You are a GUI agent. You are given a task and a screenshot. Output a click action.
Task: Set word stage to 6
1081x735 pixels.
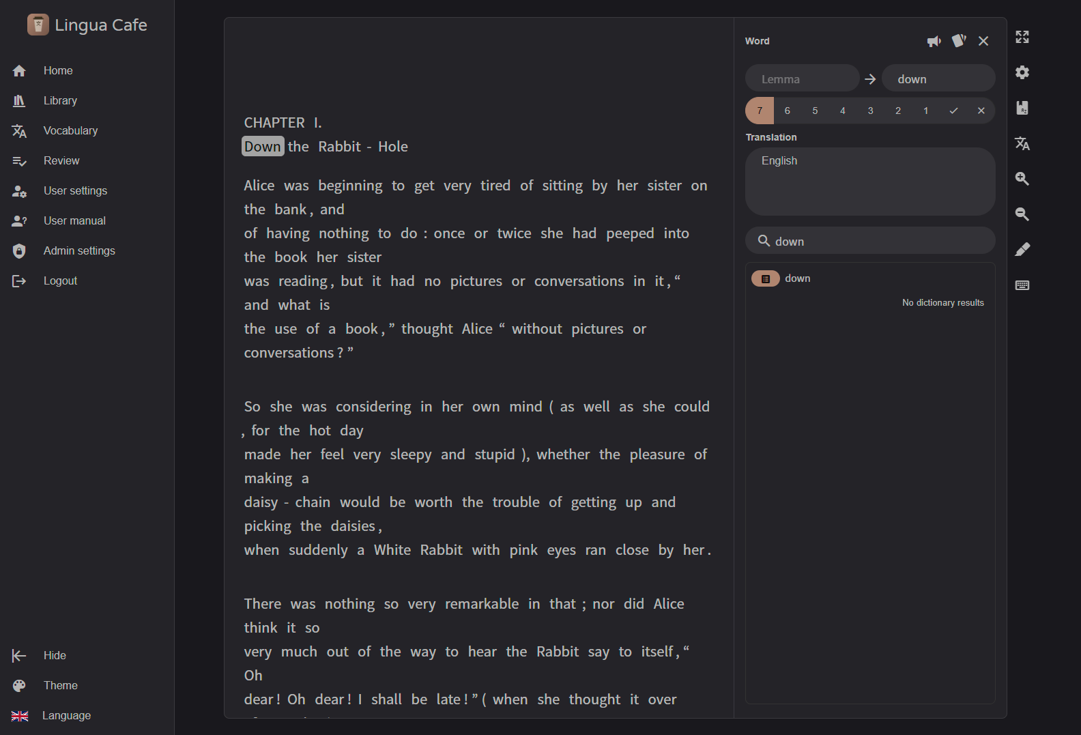click(788, 111)
